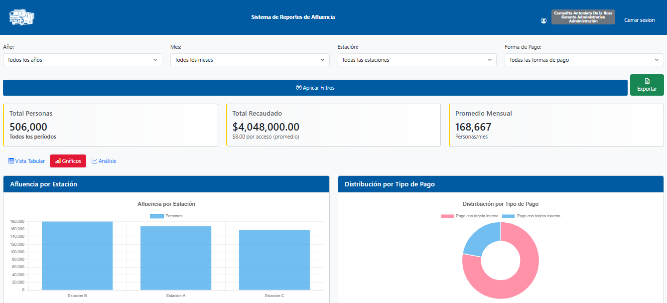Toggle the Personas legend in bar chart
The height and width of the screenshot is (303, 667).
pos(166,216)
